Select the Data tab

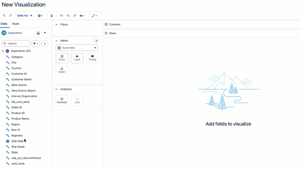coord(4,24)
